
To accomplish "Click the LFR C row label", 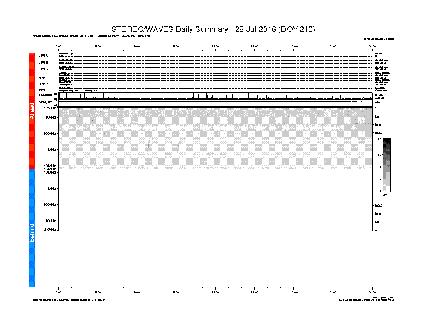I will [43, 69].
